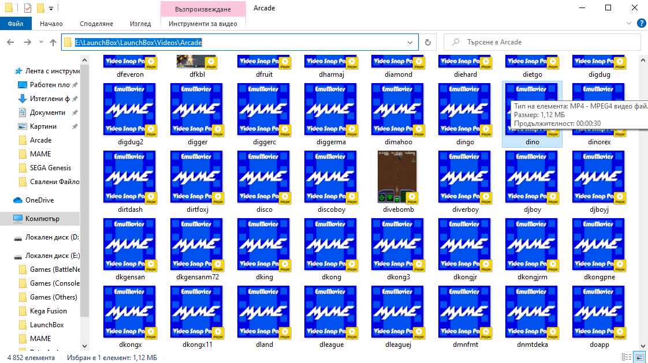Go up one folder level
Screen dimensions: 648x363
click(x=53, y=42)
